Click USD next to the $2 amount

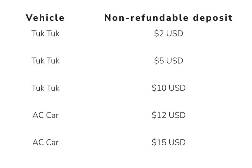175,33
